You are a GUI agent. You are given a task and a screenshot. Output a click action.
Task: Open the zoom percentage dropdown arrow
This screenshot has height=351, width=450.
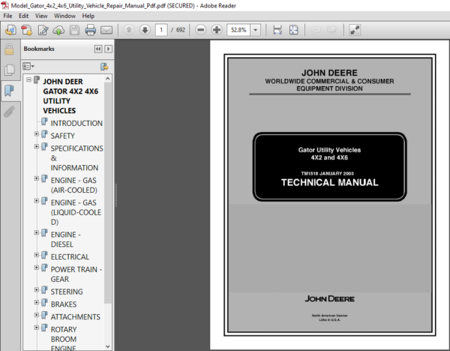click(256, 29)
